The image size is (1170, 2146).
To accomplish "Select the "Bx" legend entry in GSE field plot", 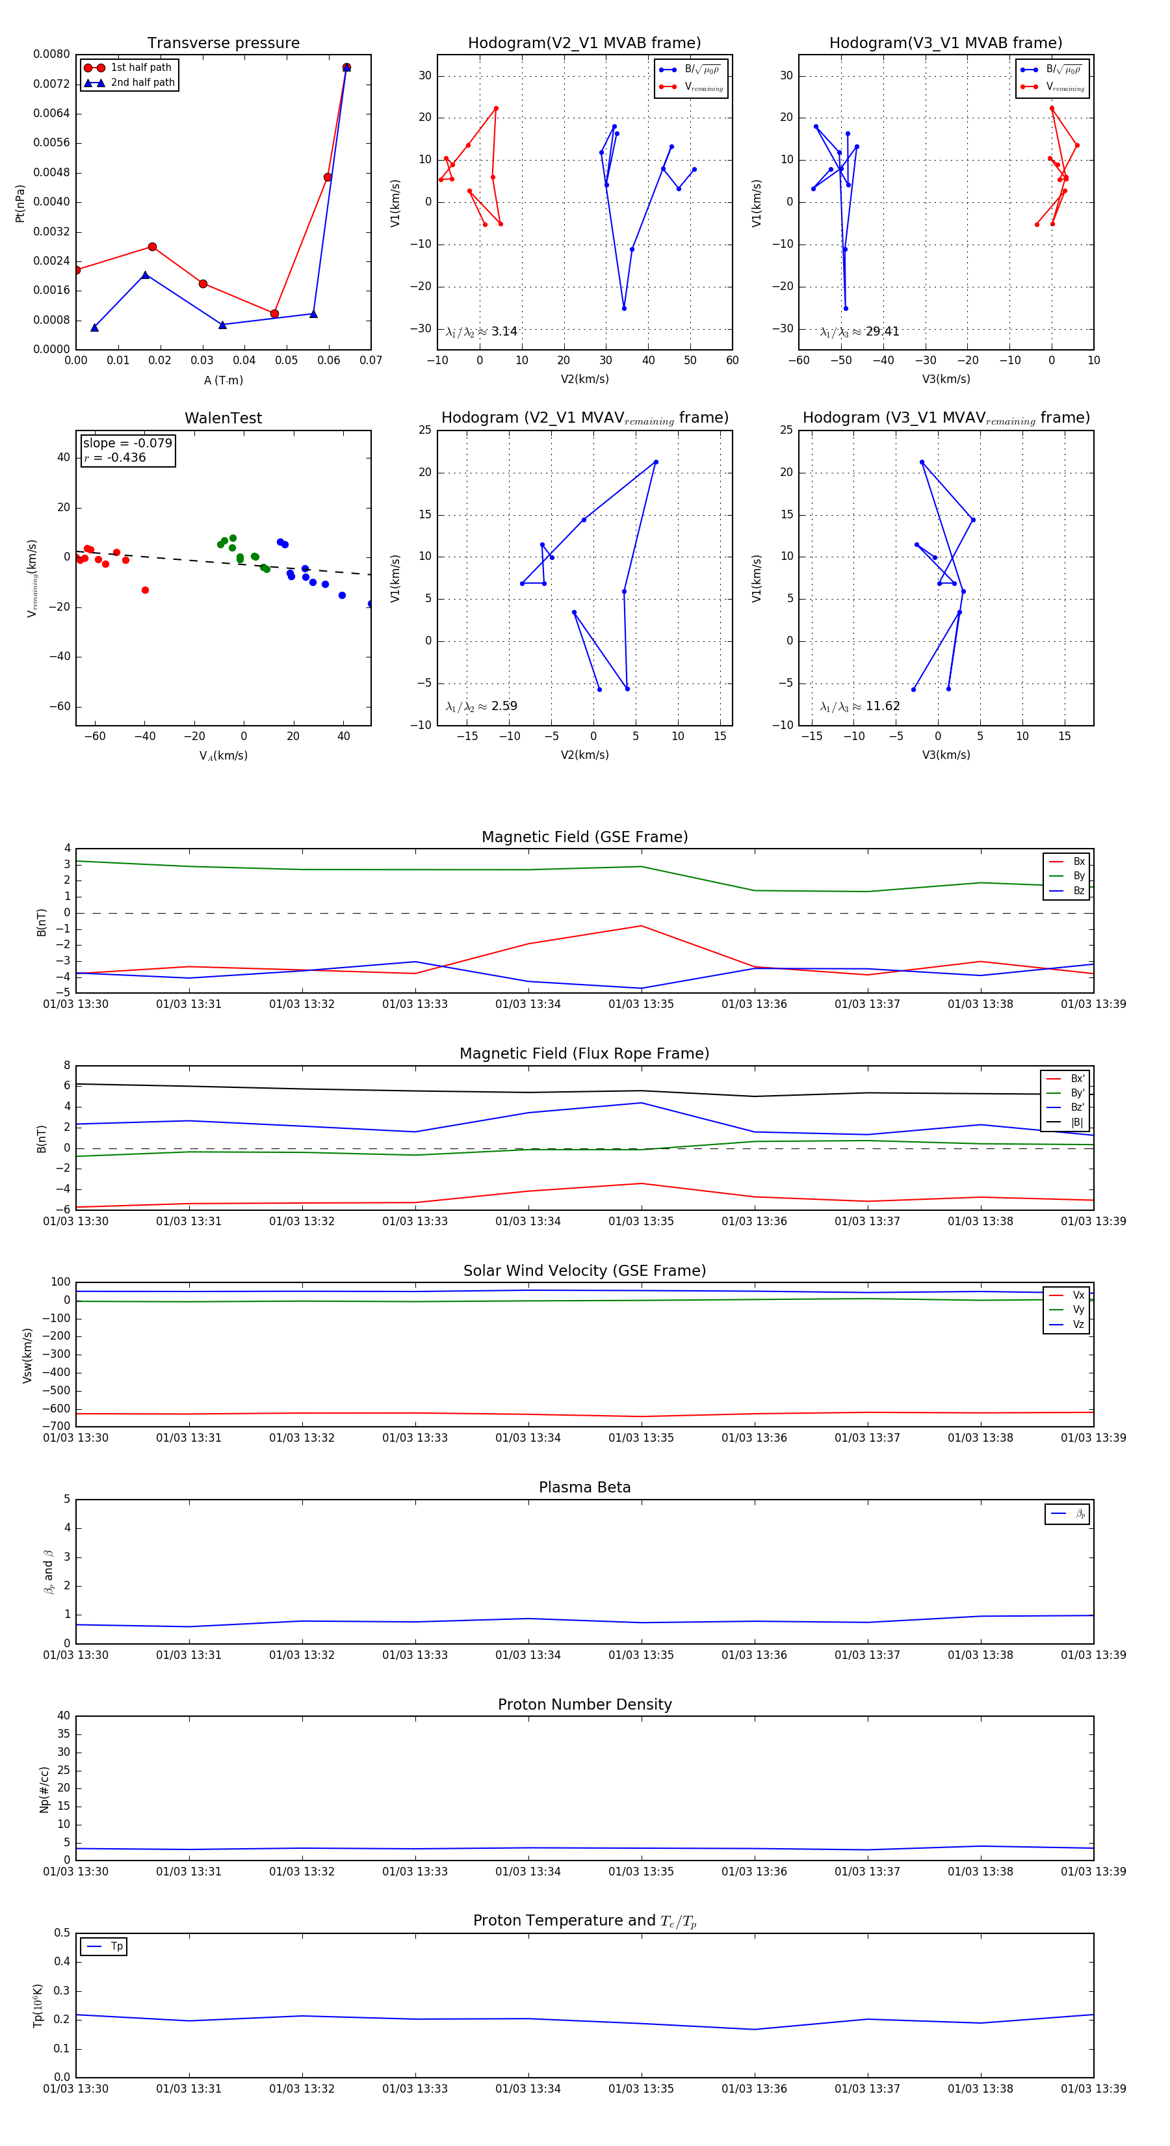I will (x=1067, y=862).
